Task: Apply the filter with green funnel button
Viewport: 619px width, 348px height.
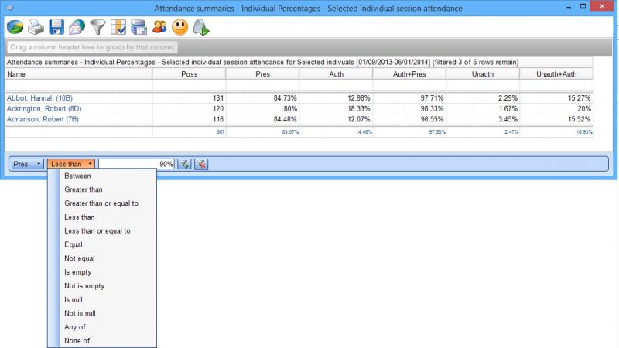Action: (x=184, y=164)
